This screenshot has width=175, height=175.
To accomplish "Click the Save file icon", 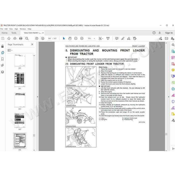I will coord(3,38).
